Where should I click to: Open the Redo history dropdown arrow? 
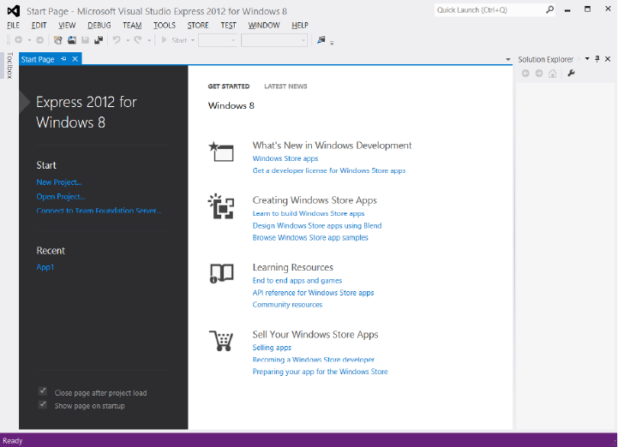[149, 40]
